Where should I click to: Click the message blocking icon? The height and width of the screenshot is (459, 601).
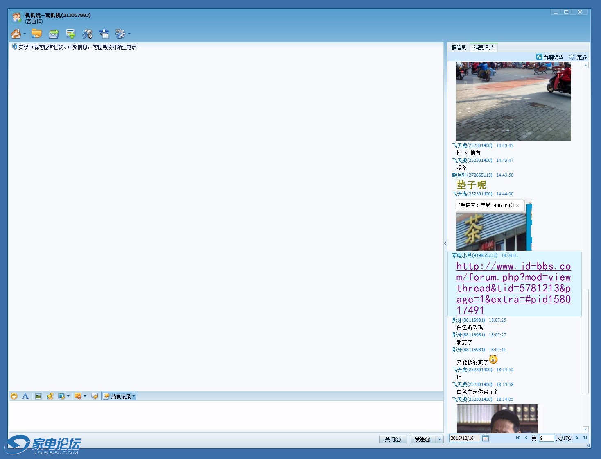pyautogui.click(x=78, y=396)
